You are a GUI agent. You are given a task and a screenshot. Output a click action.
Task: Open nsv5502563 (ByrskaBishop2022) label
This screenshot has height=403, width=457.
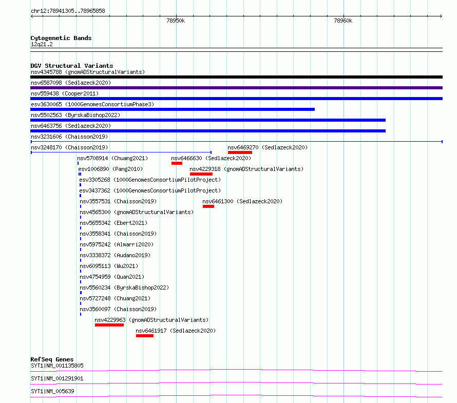pyautogui.click(x=75, y=115)
